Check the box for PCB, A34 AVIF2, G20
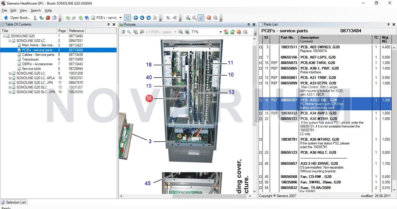The width and height of the screenshot is (397, 209). point(261,113)
